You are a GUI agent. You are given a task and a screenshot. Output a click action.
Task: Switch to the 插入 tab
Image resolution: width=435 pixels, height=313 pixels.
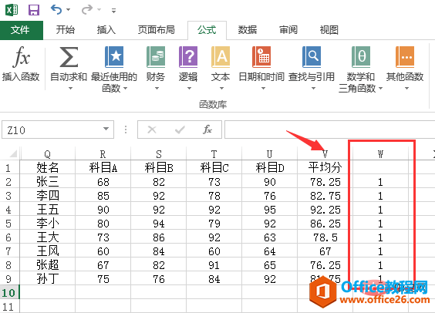pyautogui.click(x=106, y=29)
